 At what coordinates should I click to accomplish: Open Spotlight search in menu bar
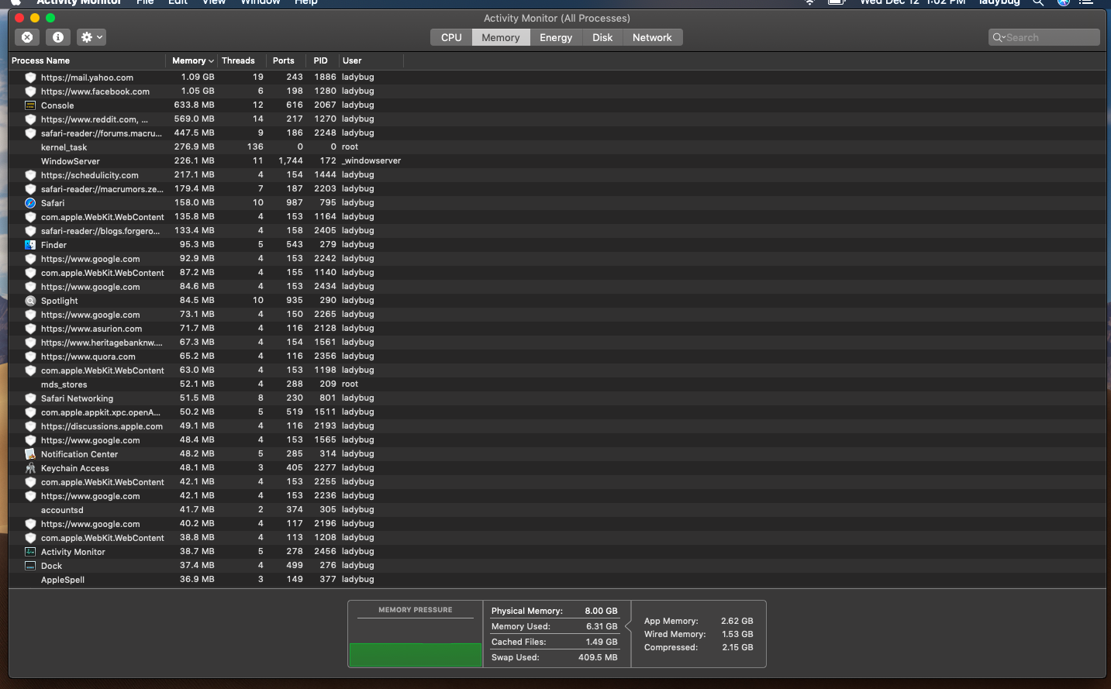click(1038, 2)
